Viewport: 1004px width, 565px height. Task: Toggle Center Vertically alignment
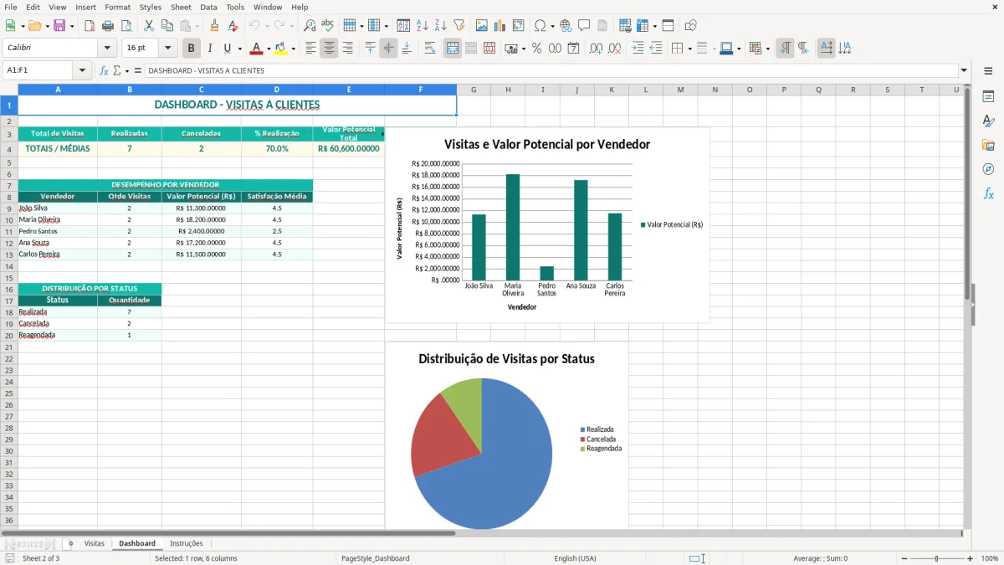coord(388,49)
